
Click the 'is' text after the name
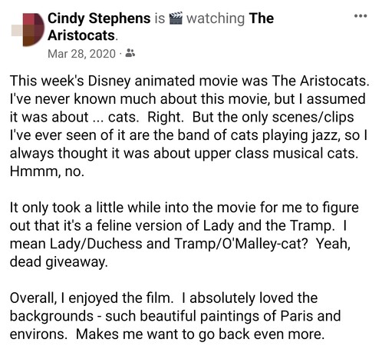(160, 18)
